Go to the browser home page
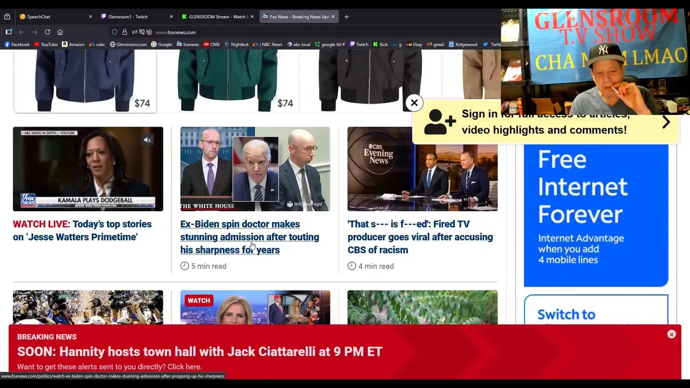Viewport: 690px width, 388px height. tap(60, 32)
